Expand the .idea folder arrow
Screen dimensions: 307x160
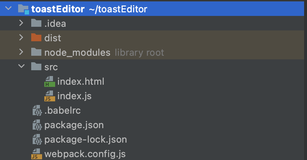point(21,23)
